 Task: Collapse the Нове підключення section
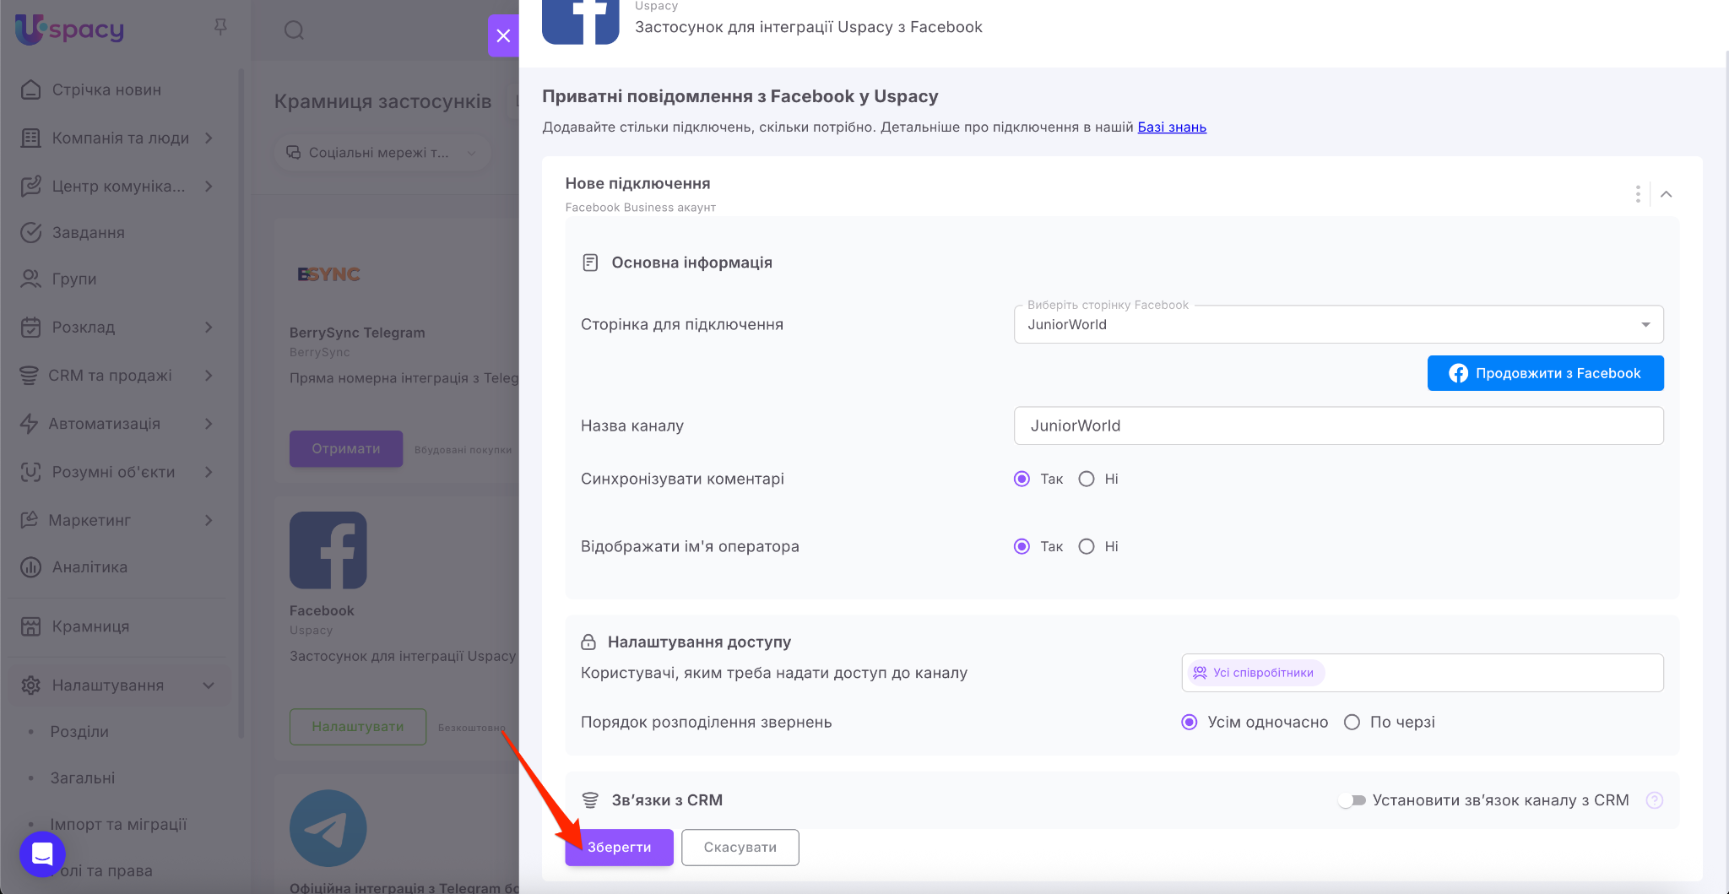pyautogui.click(x=1666, y=194)
